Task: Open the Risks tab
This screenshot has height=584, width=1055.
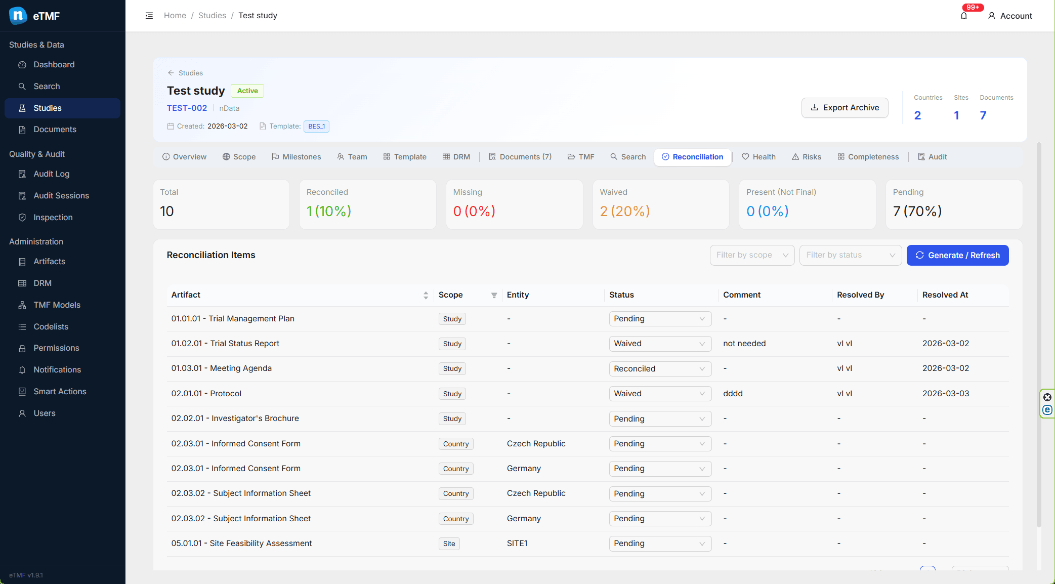Action: 807,157
